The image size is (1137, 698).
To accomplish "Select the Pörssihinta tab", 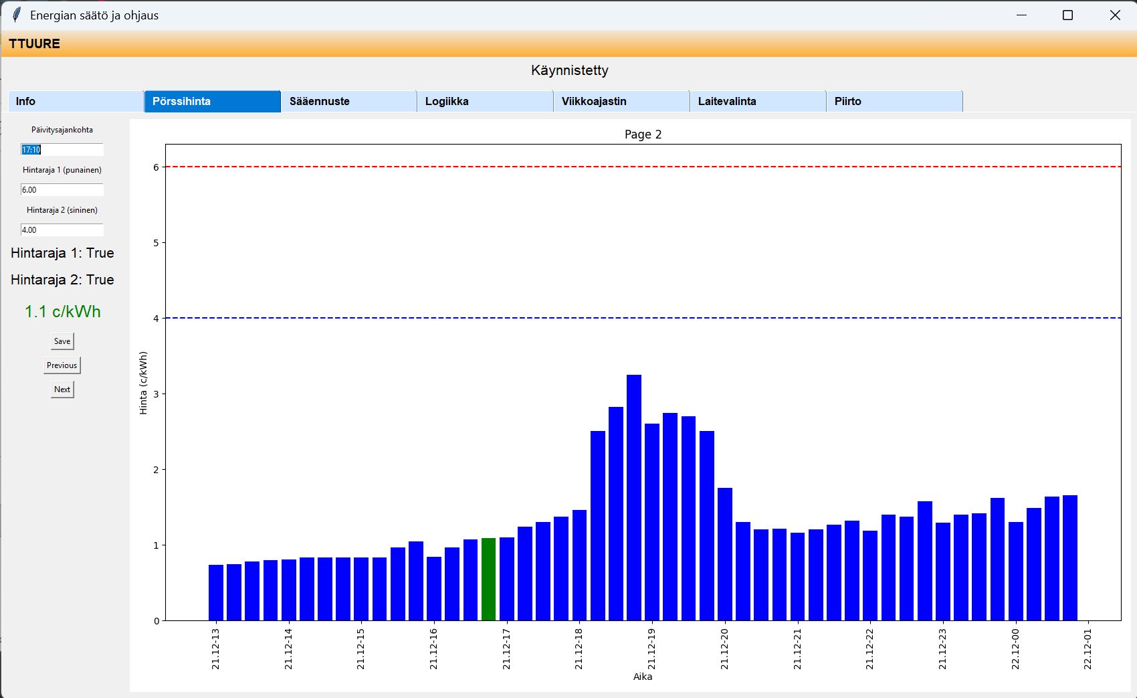I will (212, 101).
